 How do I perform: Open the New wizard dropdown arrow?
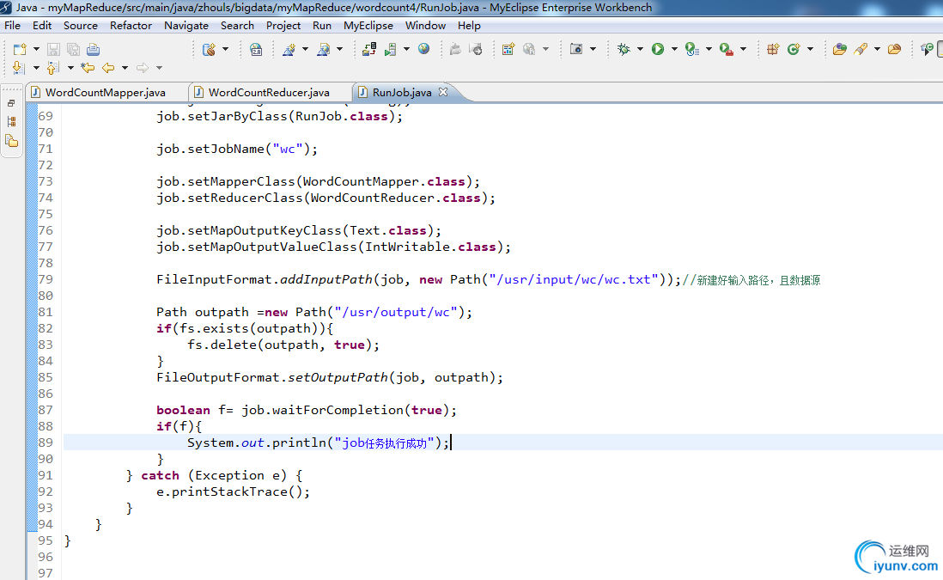pos(36,49)
